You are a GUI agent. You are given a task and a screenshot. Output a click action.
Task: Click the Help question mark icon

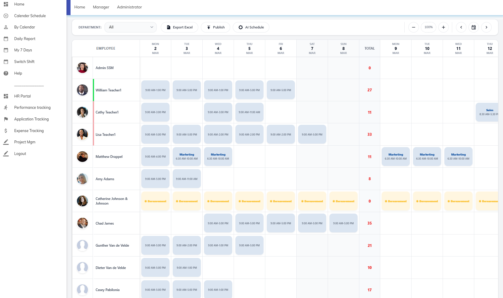(6, 73)
